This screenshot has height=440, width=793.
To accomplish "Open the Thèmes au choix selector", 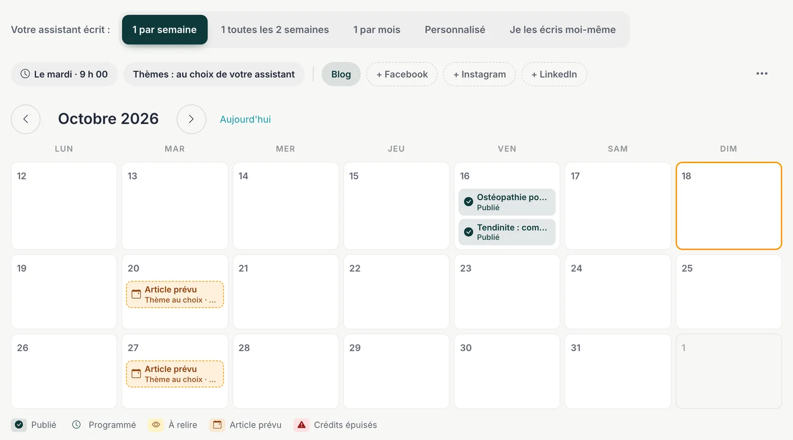I will [214, 74].
